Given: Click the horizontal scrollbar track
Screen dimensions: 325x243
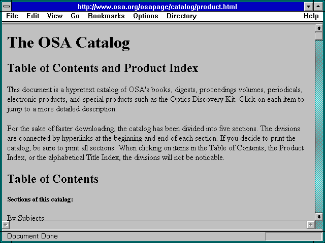Looking at the screenshot, I should 158,225.
